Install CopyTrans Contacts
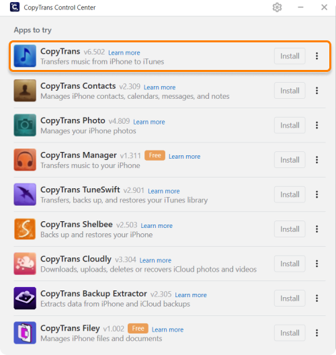Screen dimensions: 336x355 pyautogui.click(x=290, y=91)
